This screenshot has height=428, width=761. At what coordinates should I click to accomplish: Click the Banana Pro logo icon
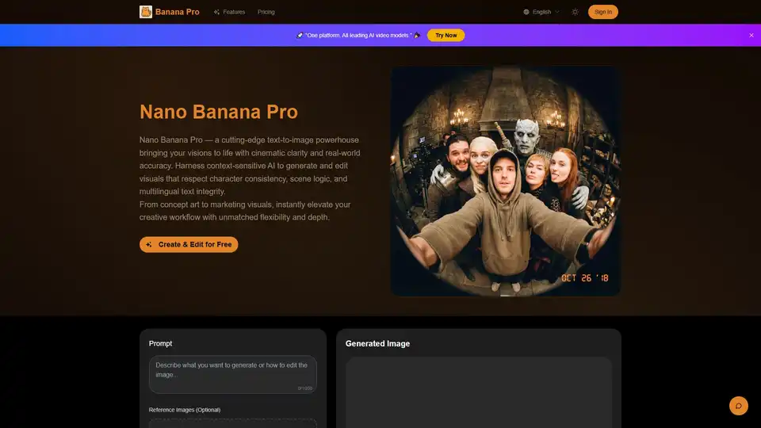146,12
